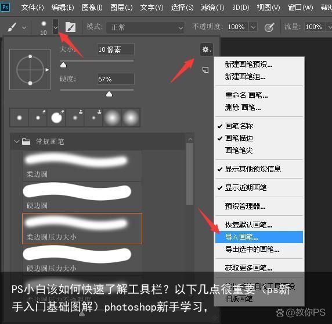Screen dimensions: 332x324
Task: Select the 柔边圆 brush preset
Action: pos(82,166)
